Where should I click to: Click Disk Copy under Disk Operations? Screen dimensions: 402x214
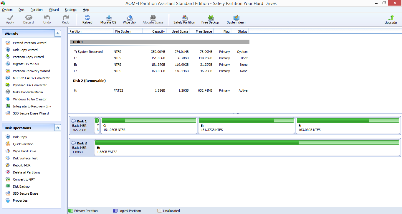[16, 137]
